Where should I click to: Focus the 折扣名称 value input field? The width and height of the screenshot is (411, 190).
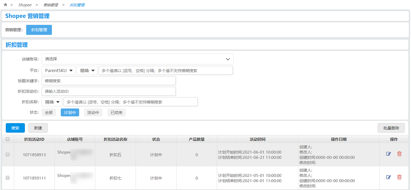click(x=130, y=102)
